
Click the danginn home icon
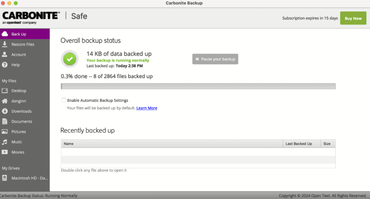[x=5, y=101]
